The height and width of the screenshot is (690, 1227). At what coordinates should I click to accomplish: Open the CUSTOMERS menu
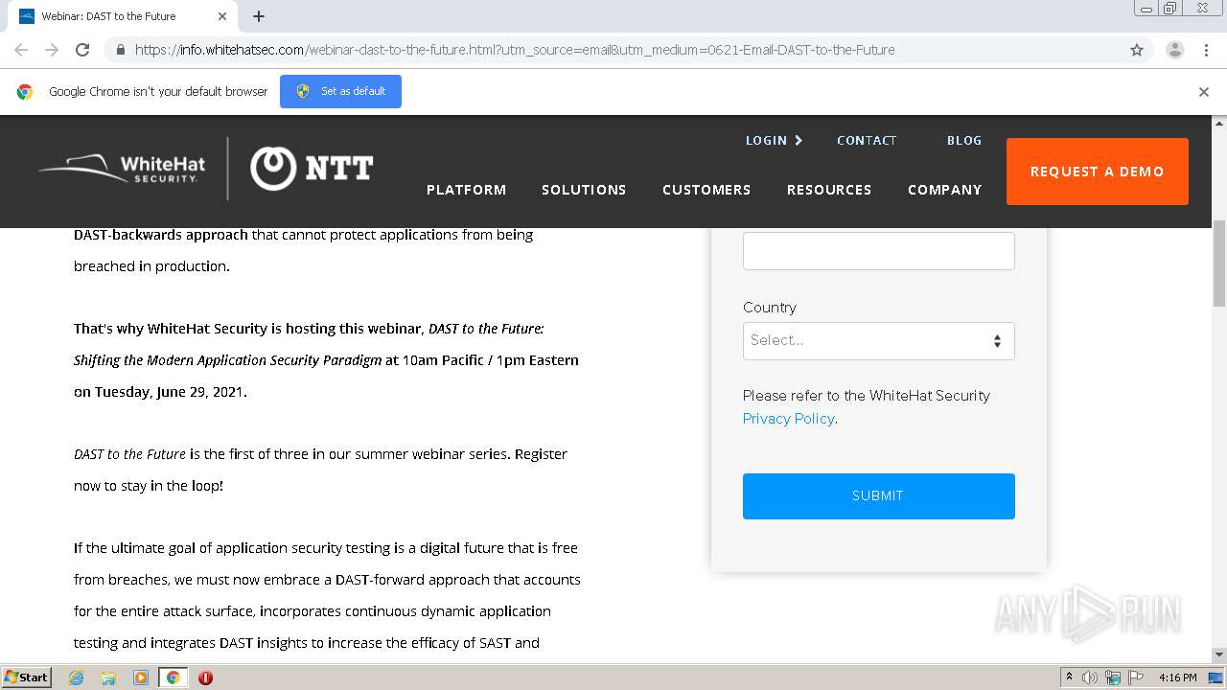706,190
